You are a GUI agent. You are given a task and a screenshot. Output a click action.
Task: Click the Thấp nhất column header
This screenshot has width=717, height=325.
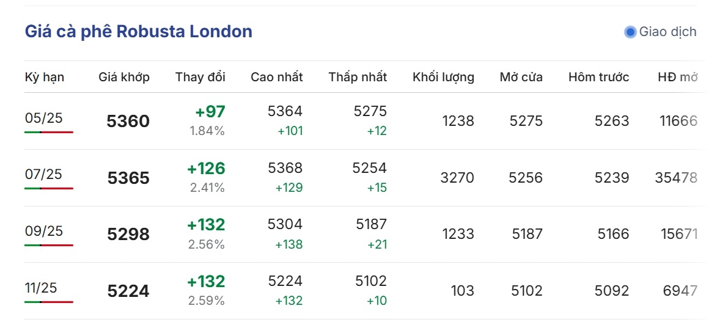click(358, 77)
